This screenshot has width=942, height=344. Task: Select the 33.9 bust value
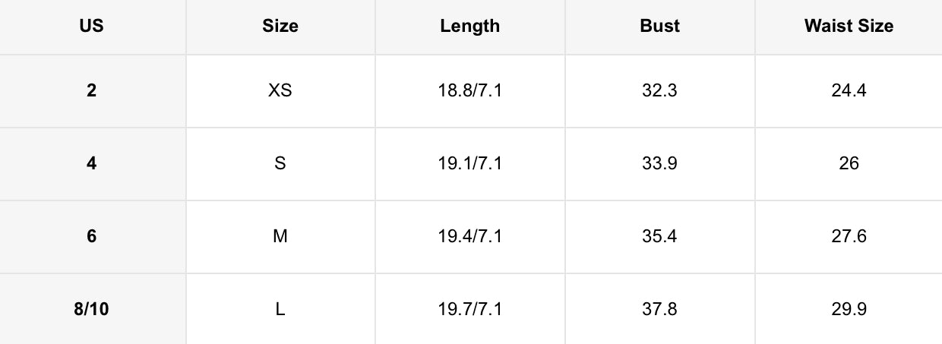pyautogui.click(x=659, y=164)
